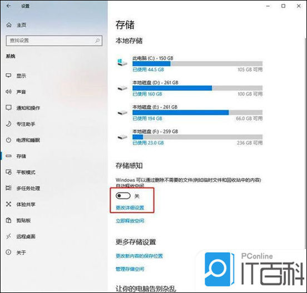Toggle the Storage Sense (存储感知) switch
The image size is (307, 293).
coord(123,196)
